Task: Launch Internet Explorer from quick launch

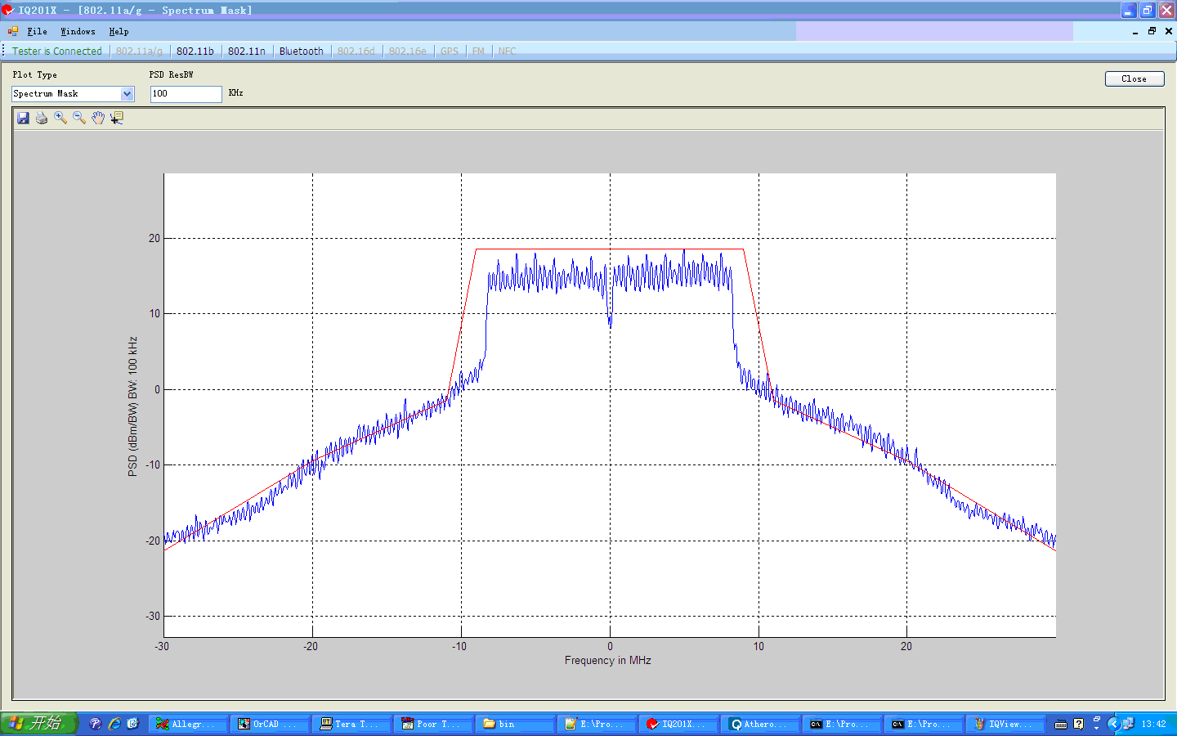Action: pos(114,724)
